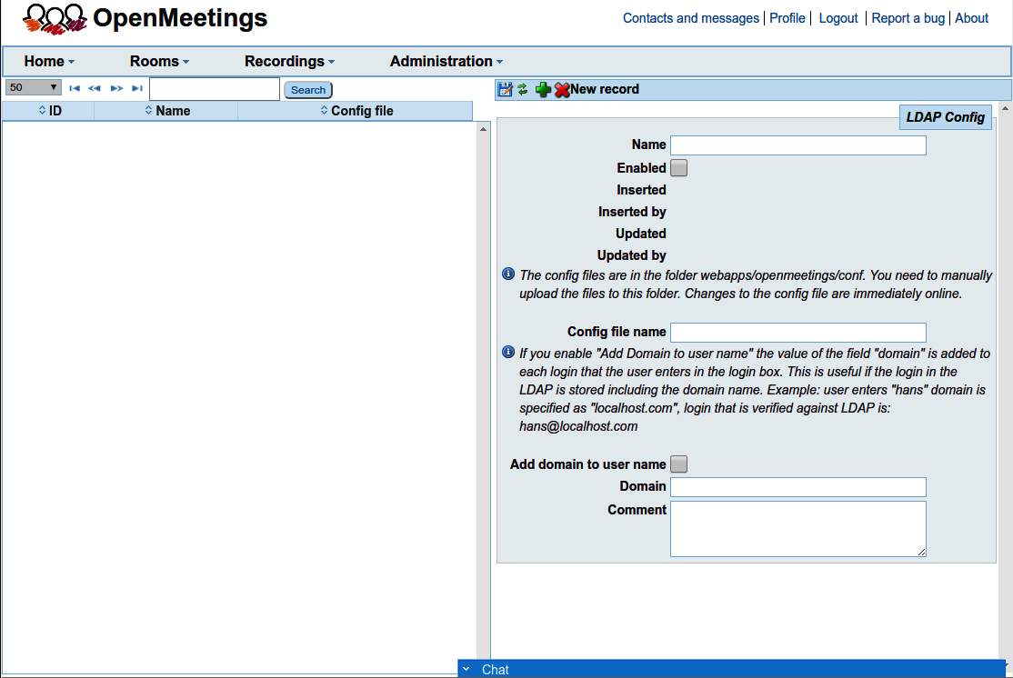Focus the Config file name field
Screen dimensions: 1013x678
pyautogui.click(x=797, y=333)
